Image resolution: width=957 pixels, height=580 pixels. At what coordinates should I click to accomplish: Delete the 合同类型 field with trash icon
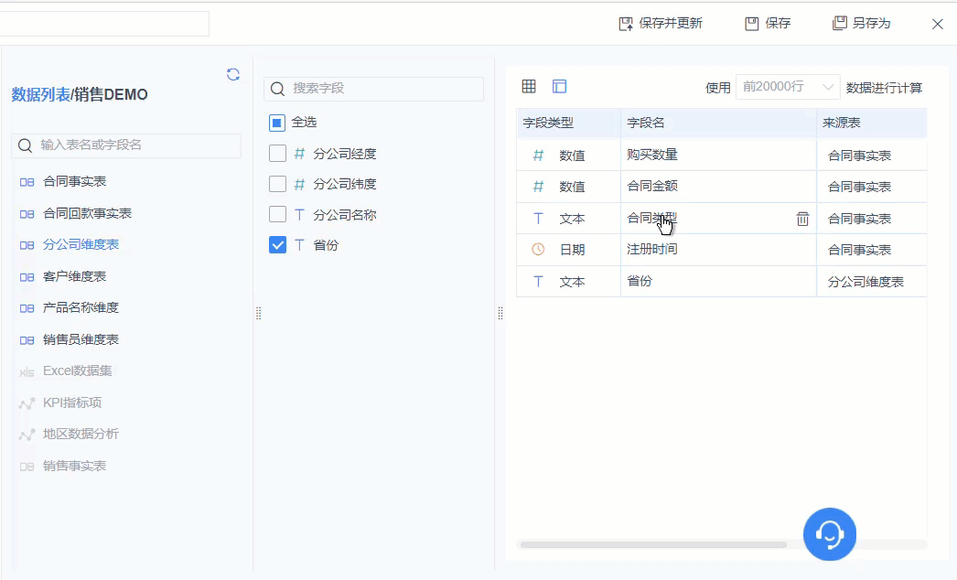802,219
